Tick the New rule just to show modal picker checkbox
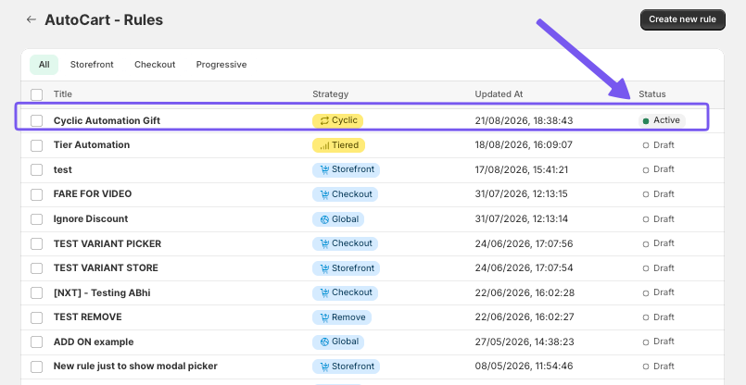Image resolution: width=746 pixels, height=385 pixels. [x=37, y=366]
